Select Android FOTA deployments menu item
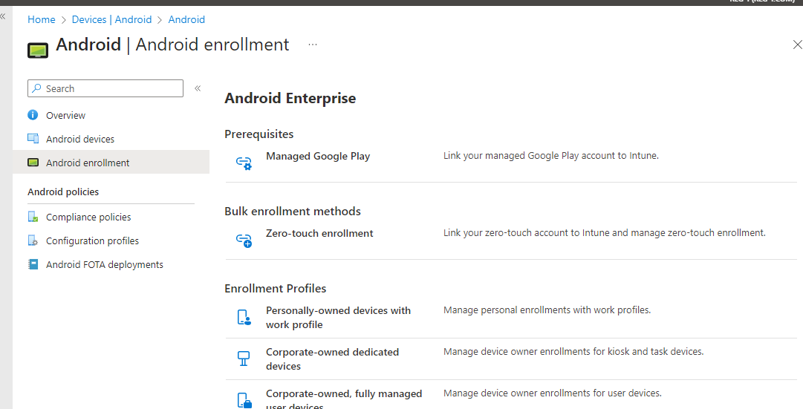This screenshot has width=803, height=409. (104, 264)
